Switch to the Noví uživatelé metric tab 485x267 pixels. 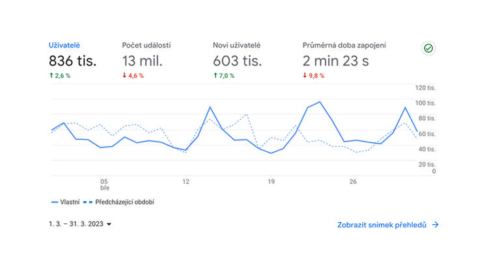(x=236, y=45)
